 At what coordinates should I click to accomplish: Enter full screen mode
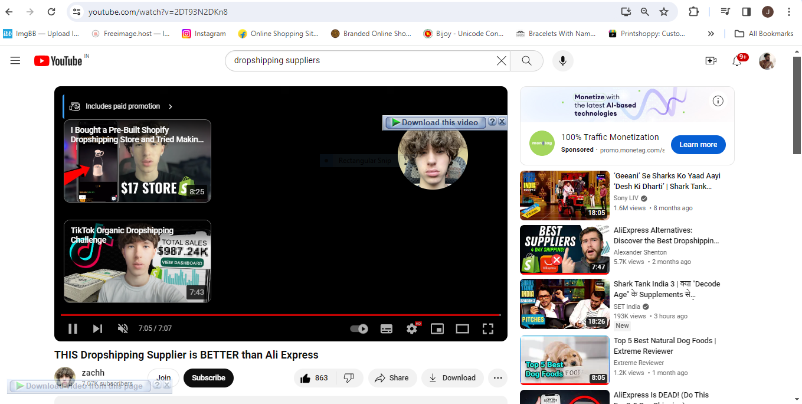[x=488, y=329]
